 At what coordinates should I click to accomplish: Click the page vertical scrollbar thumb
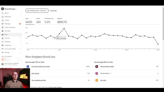[163, 24]
